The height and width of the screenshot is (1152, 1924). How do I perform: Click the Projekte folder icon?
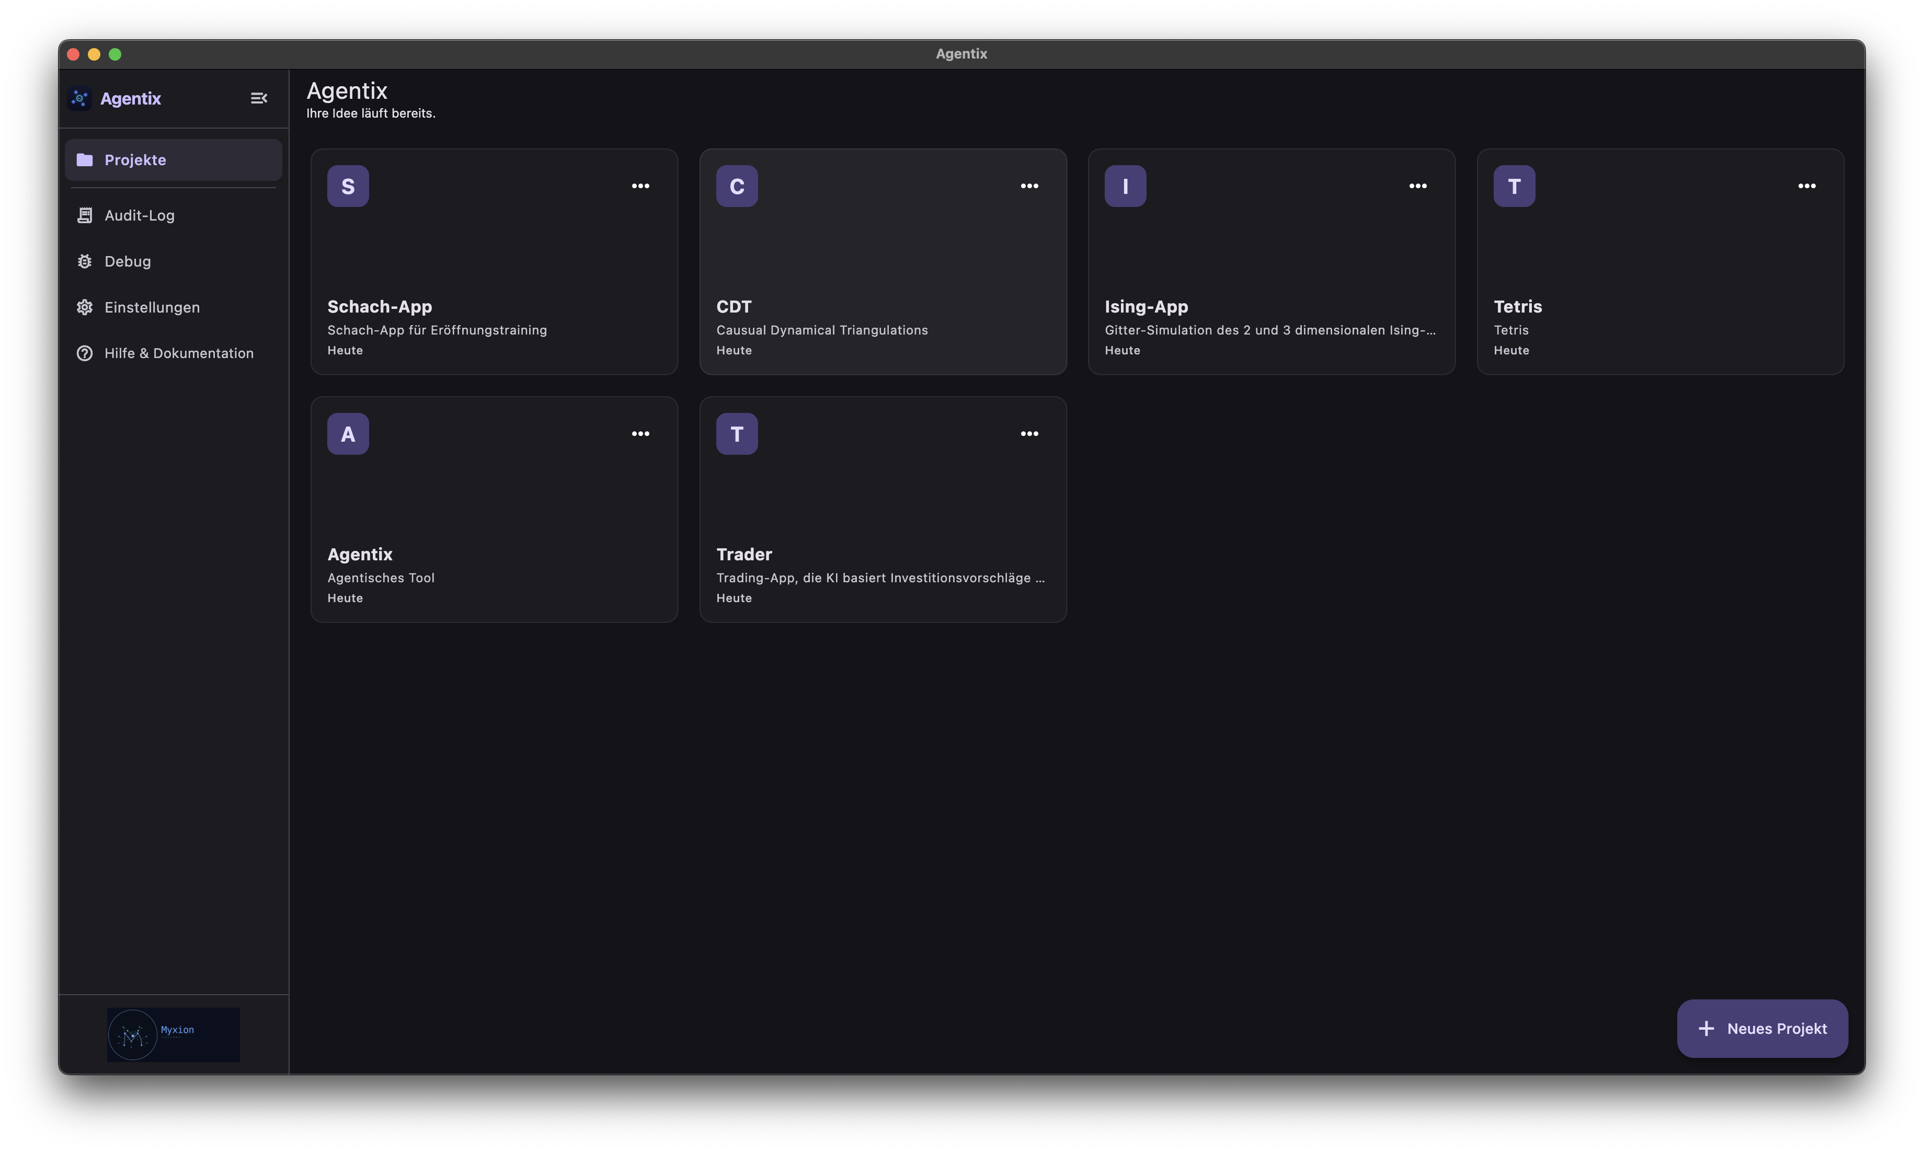coord(85,160)
